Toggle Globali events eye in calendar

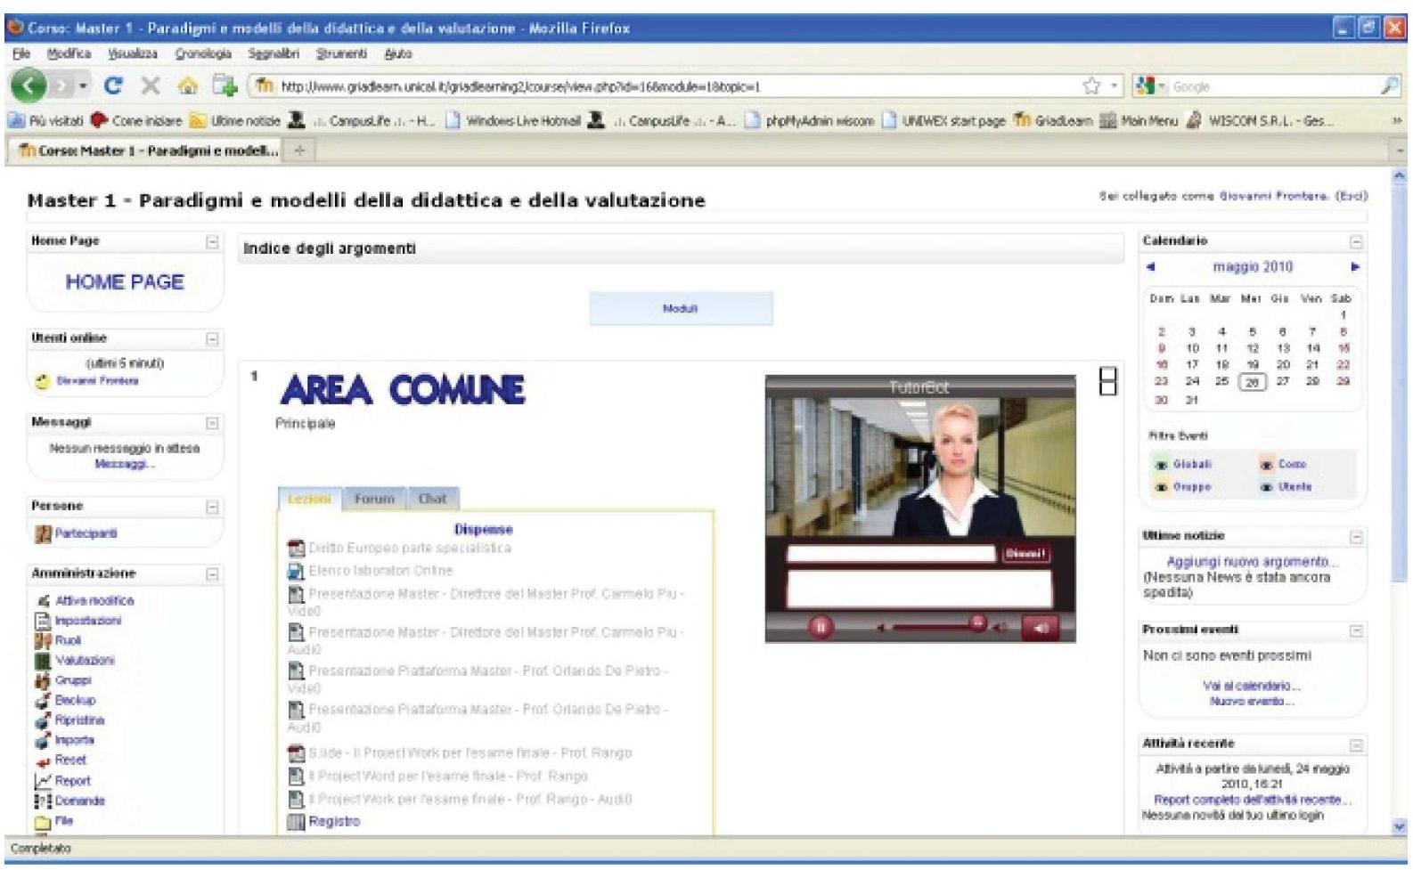click(x=1161, y=465)
